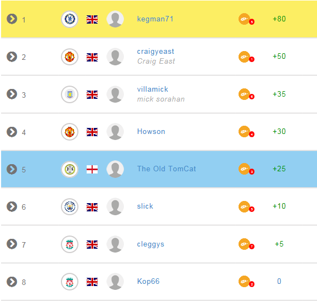This screenshot has width=317, height=308.
Task: Open villamick username link
Action: tap(152, 89)
